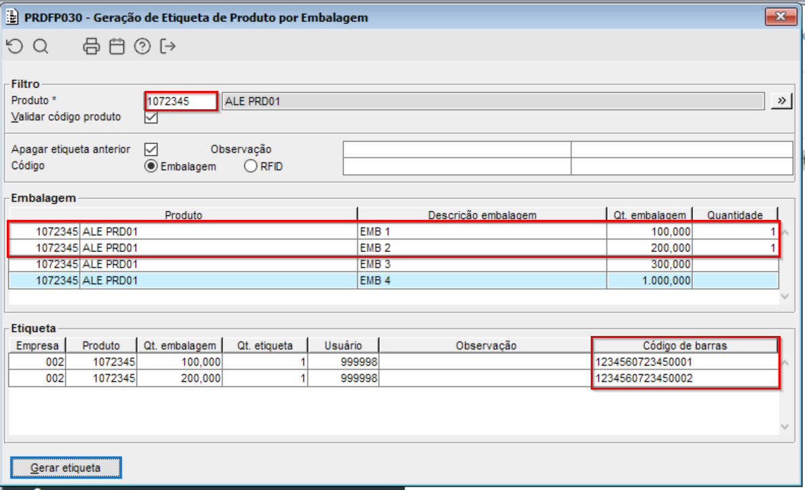This screenshot has width=805, height=490.
Task: Open help question mark icon
Action: (142, 46)
